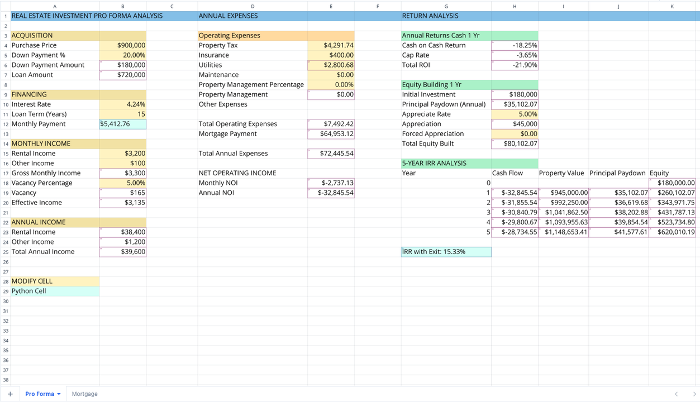The height and width of the screenshot is (402, 700).
Task: Select the Pro Forma sheet tab
Action: point(39,394)
